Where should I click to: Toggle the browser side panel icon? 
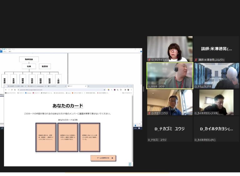click(x=125, y=90)
